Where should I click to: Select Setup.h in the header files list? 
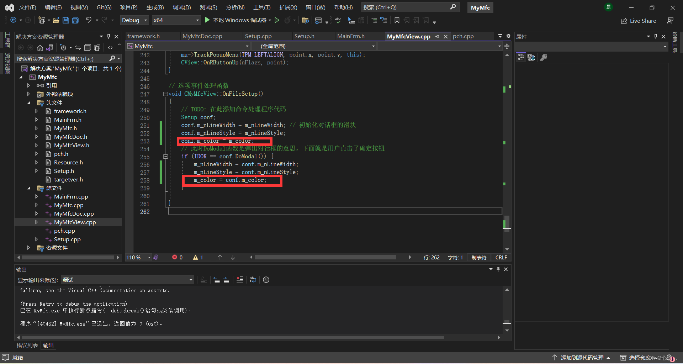pyautogui.click(x=64, y=171)
